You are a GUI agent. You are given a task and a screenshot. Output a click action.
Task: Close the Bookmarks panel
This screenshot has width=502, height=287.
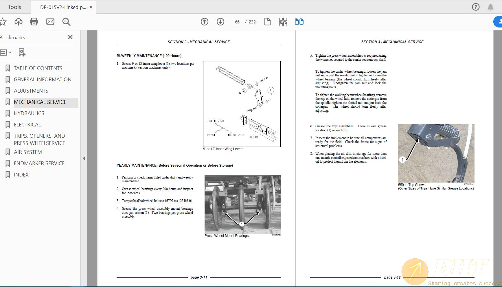point(70,37)
